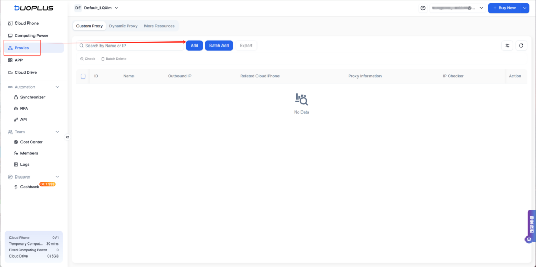
Task: Click the Temporary Computing 30 mins row
Action: pos(33,244)
